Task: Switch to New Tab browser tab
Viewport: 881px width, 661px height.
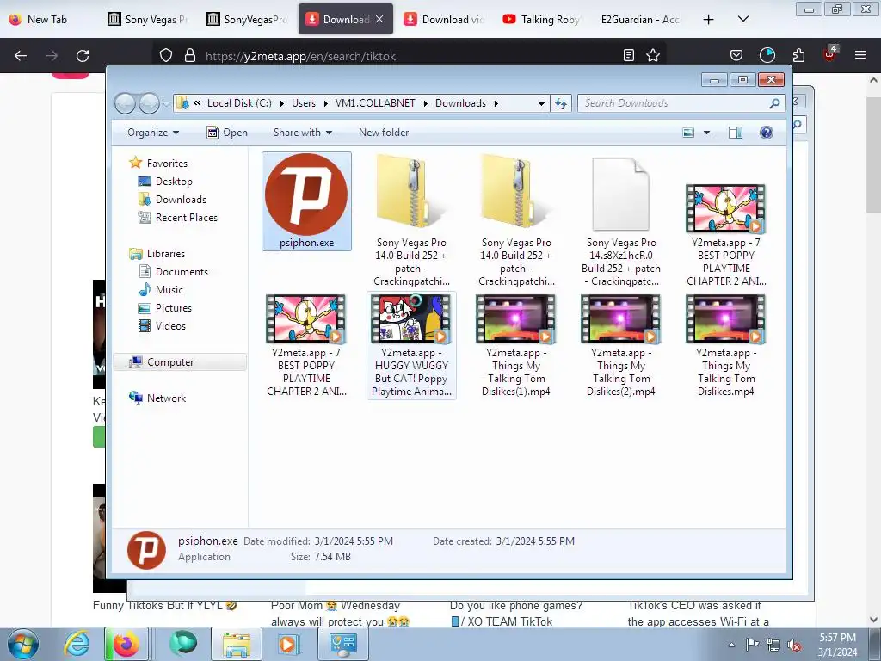Action: [x=47, y=20]
